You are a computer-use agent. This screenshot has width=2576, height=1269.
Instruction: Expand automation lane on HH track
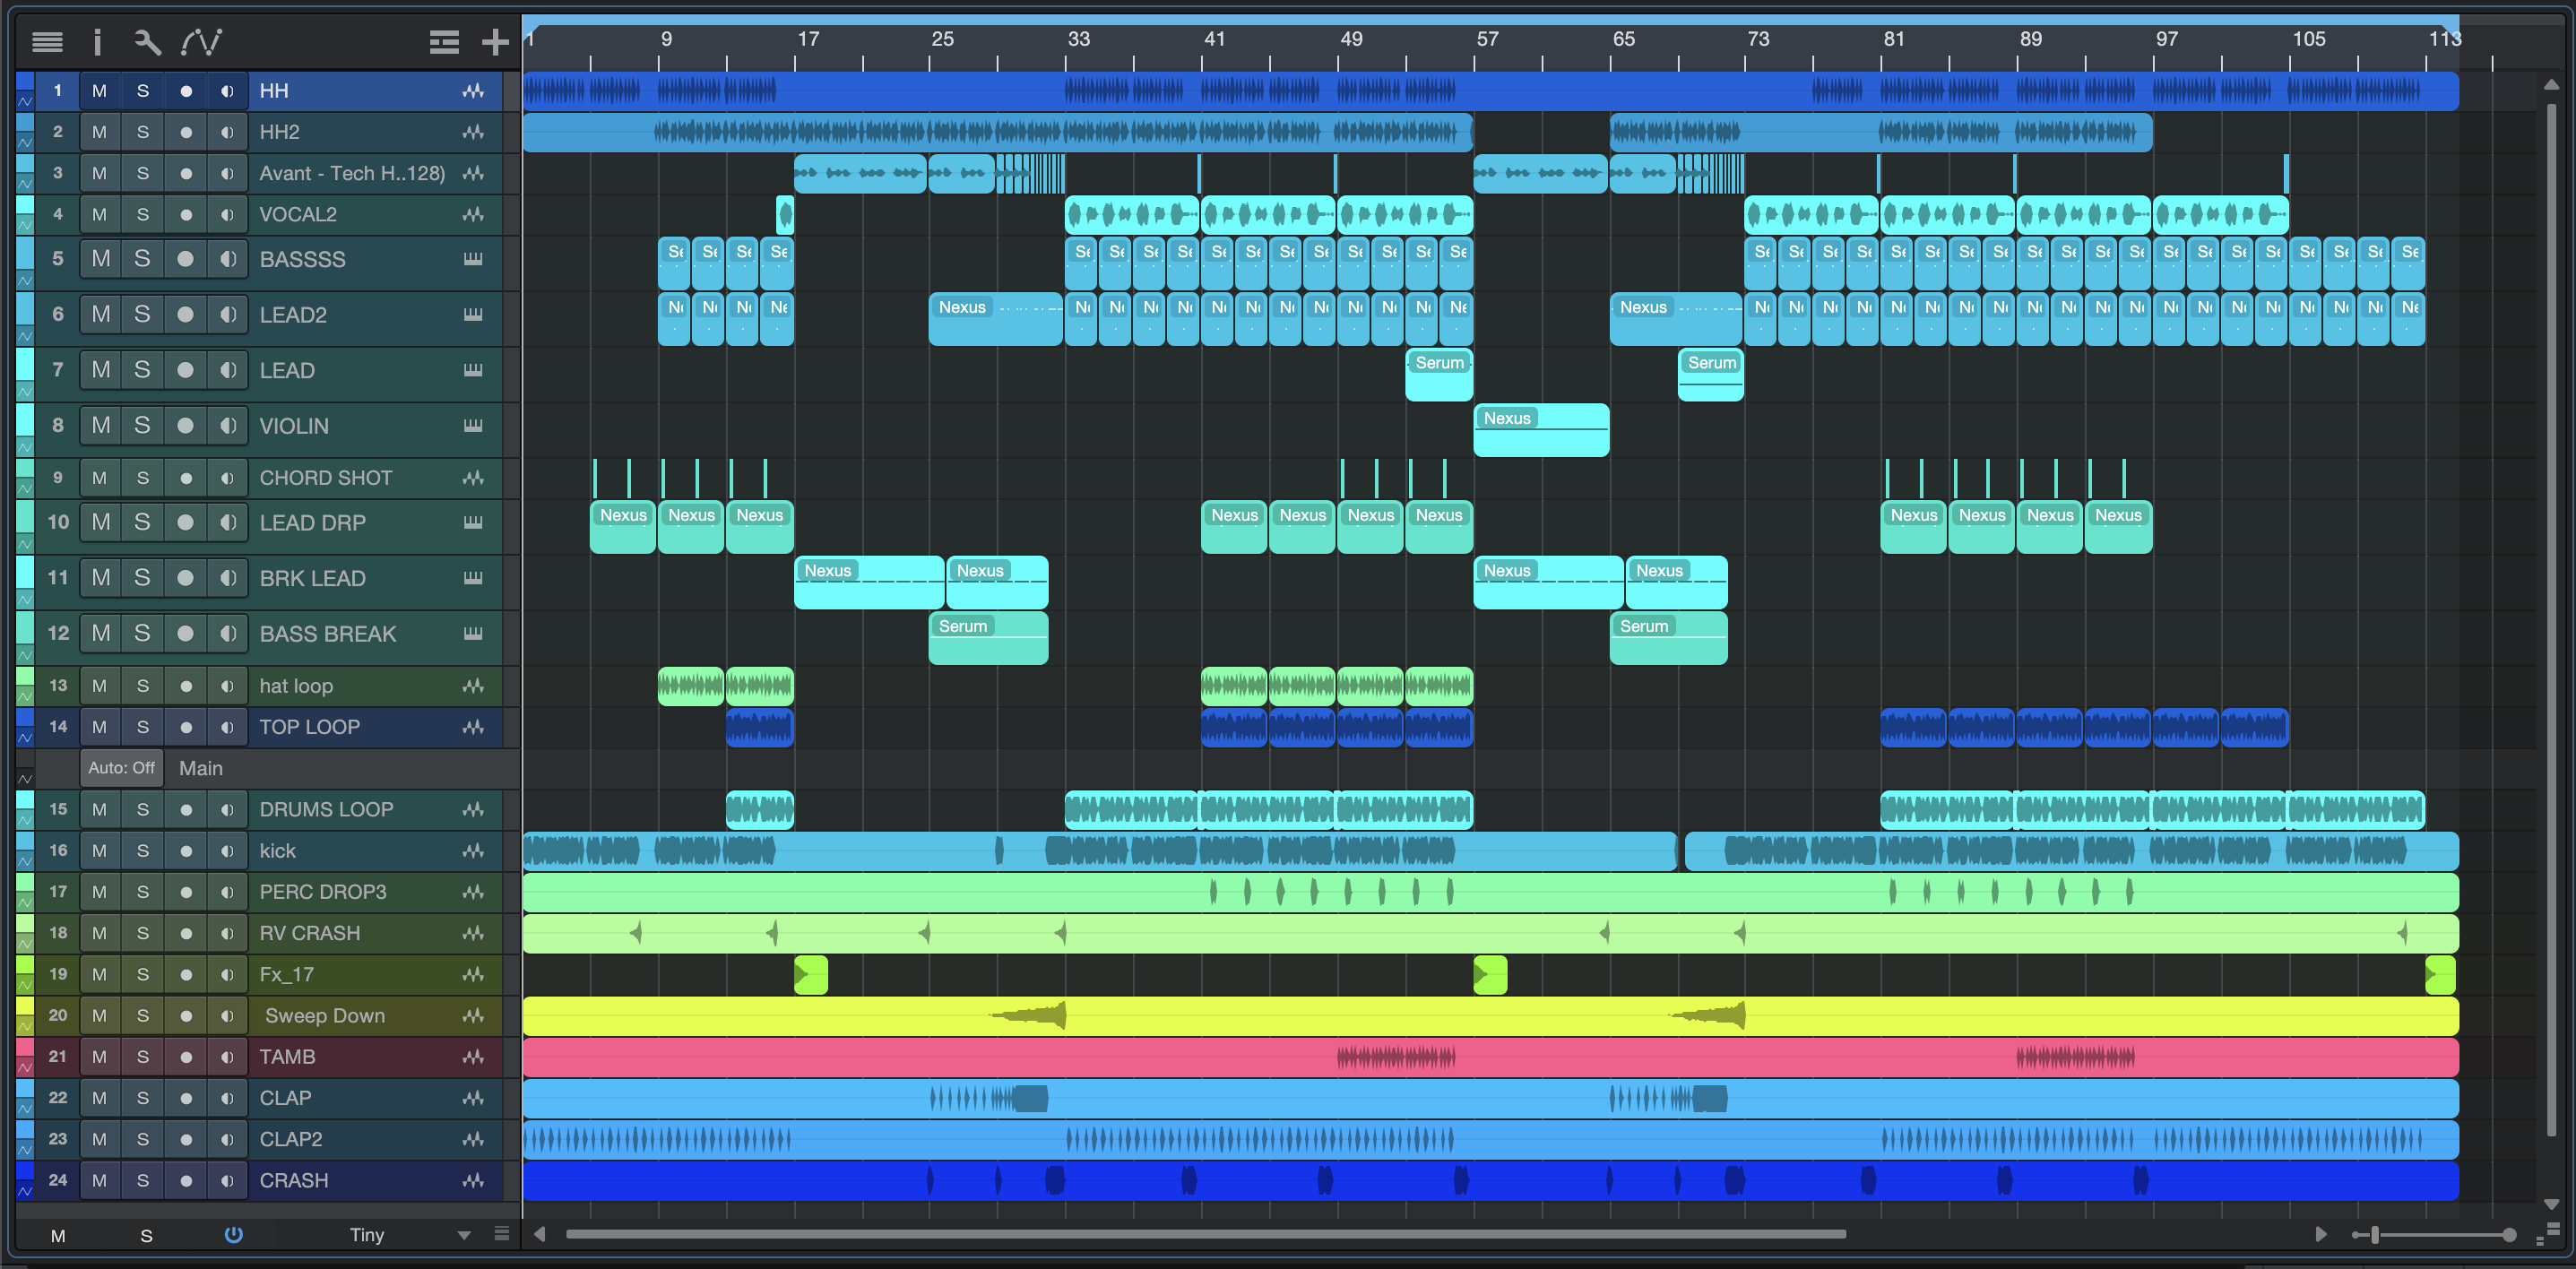25,101
